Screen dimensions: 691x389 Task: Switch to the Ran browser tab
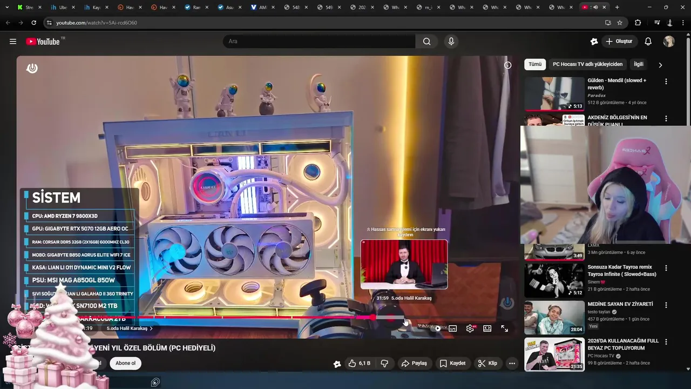(x=197, y=7)
